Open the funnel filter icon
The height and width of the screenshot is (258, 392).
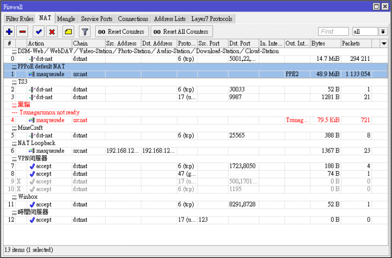coord(84,32)
